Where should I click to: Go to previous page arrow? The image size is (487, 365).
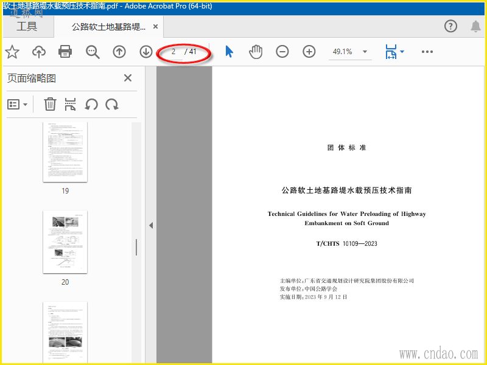point(119,52)
